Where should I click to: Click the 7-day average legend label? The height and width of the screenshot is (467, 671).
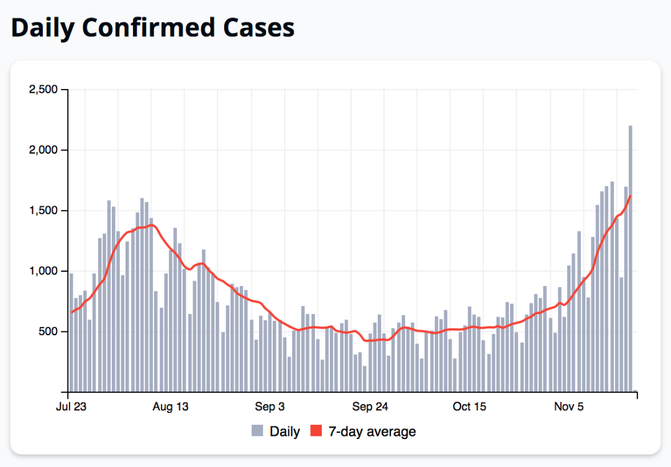pos(372,431)
